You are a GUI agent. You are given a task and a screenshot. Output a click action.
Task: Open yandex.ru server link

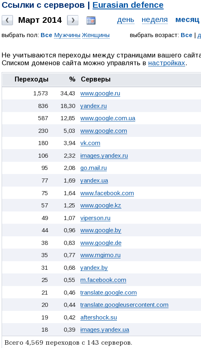[93, 106]
